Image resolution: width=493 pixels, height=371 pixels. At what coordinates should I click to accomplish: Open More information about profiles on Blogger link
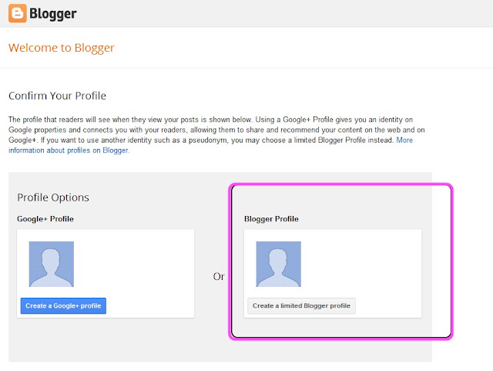click(x=210, y=145)
